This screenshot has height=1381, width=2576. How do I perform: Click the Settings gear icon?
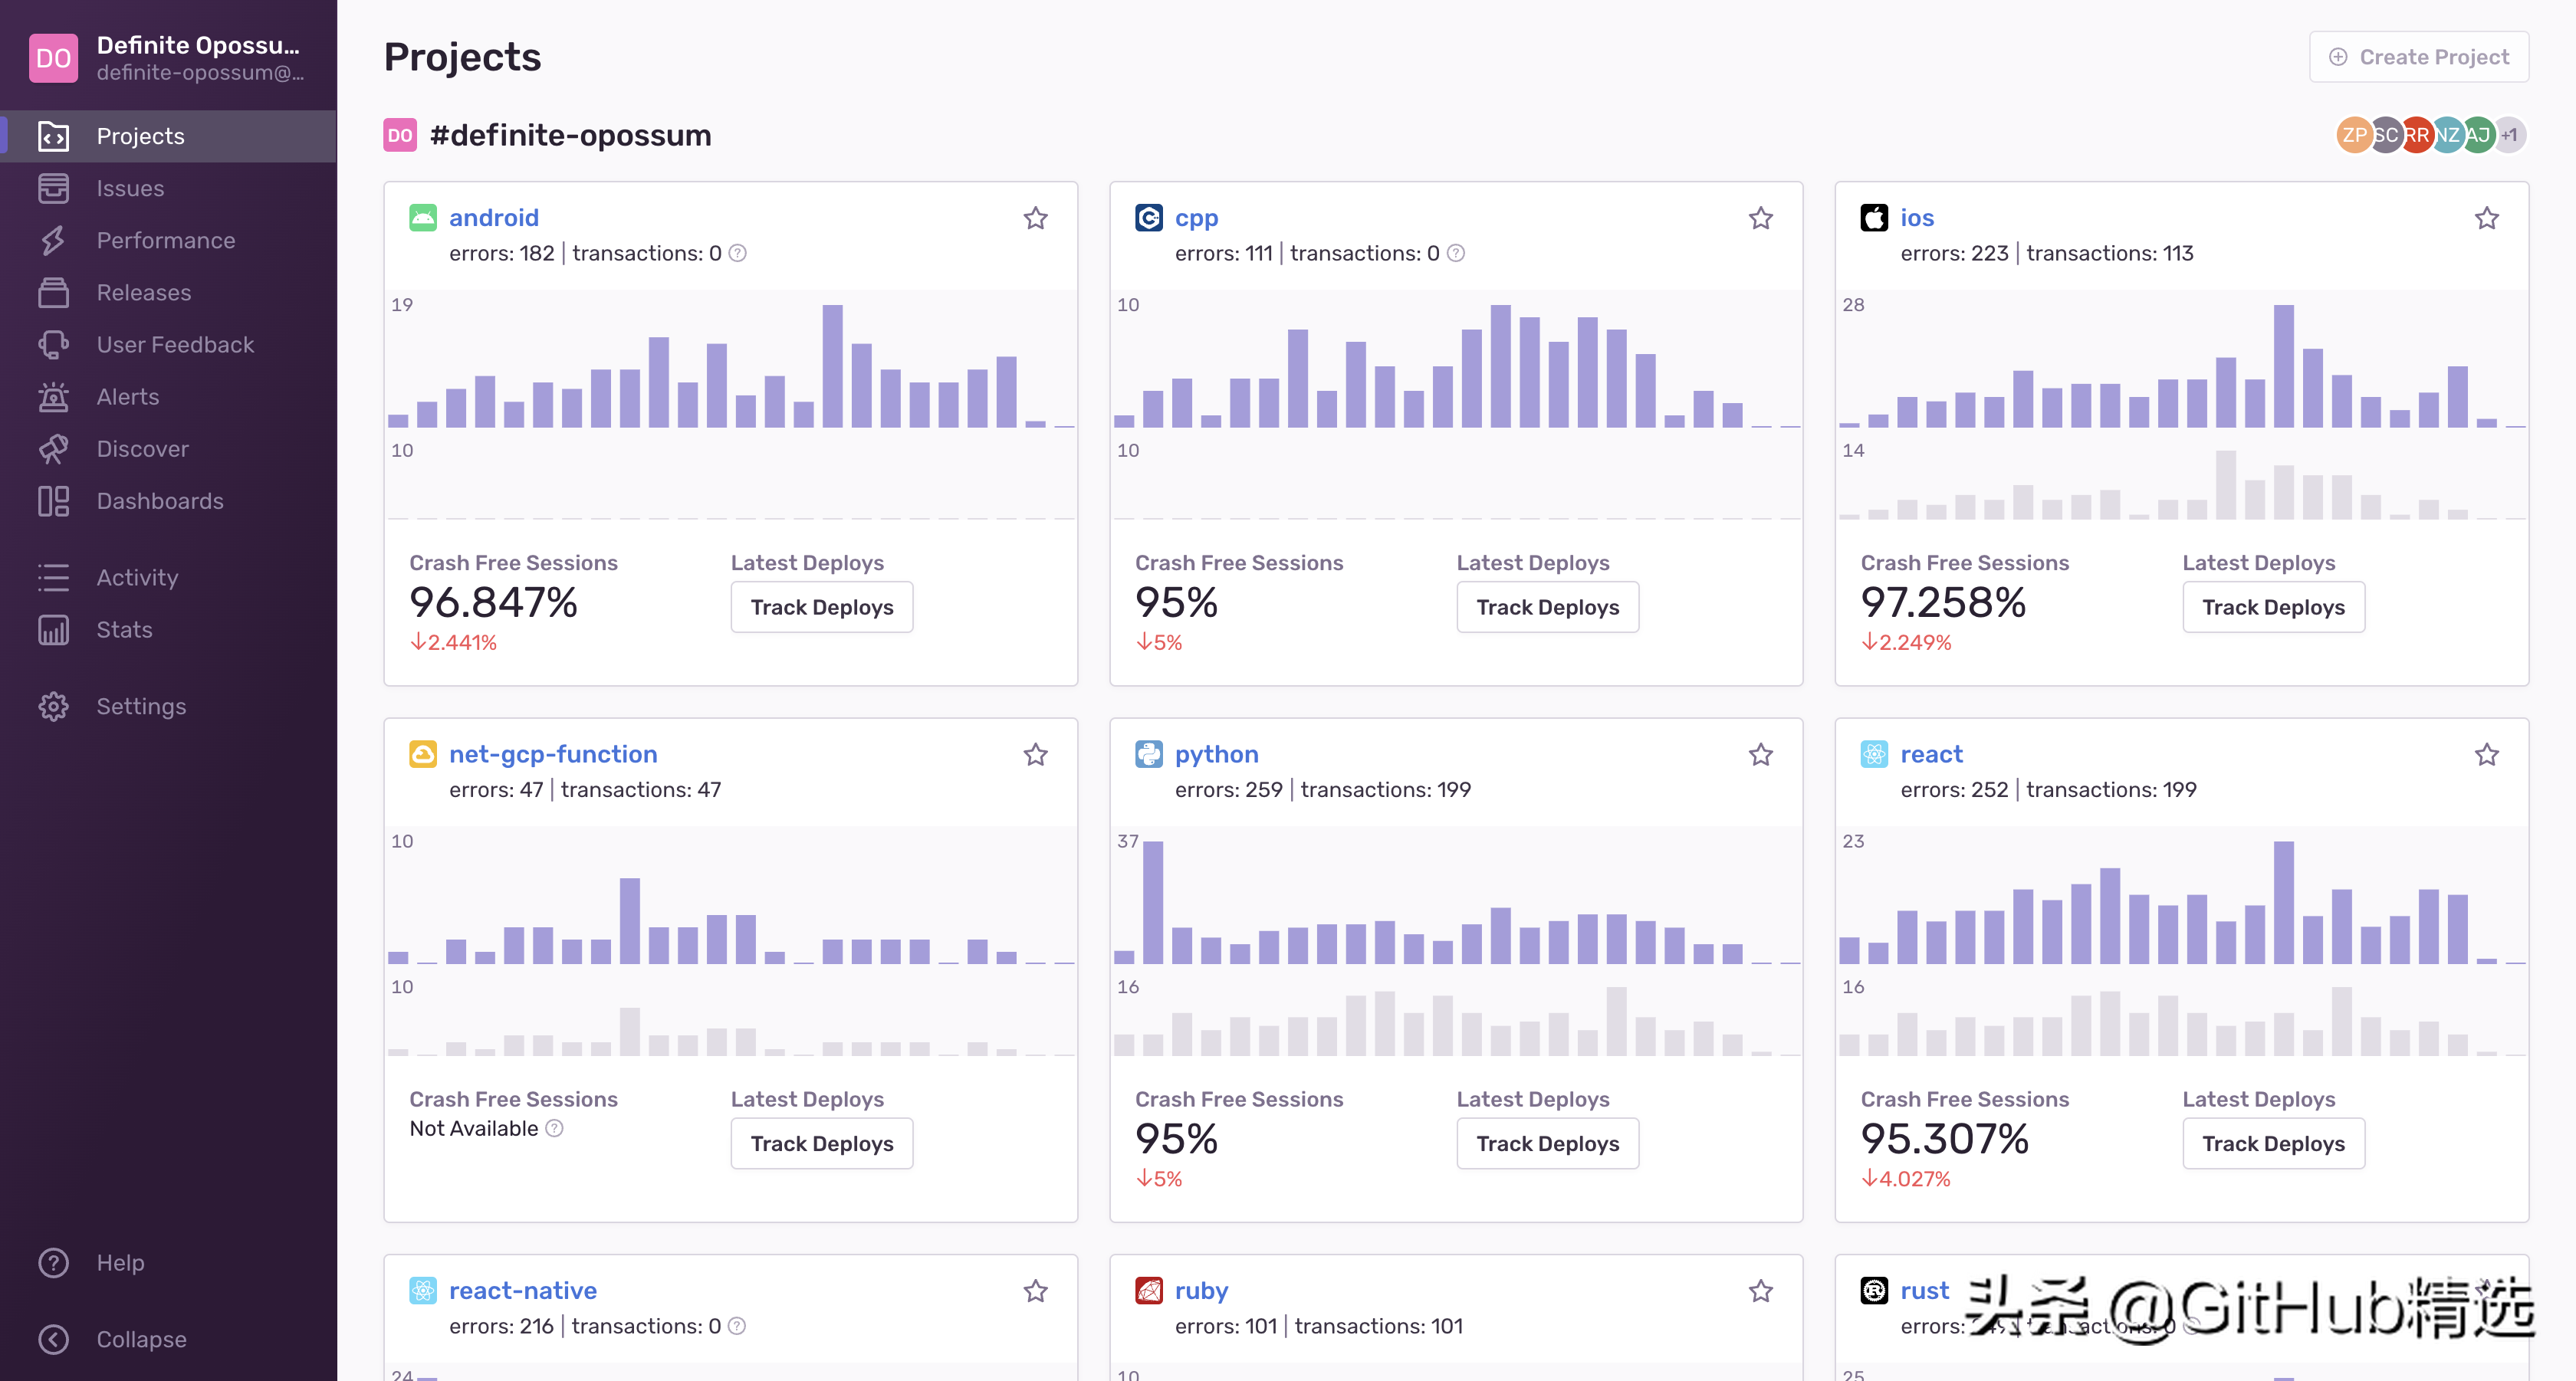(x=53, y=707)
